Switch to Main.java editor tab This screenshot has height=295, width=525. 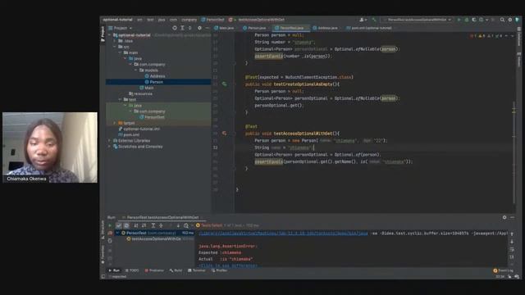click(224, 28)
